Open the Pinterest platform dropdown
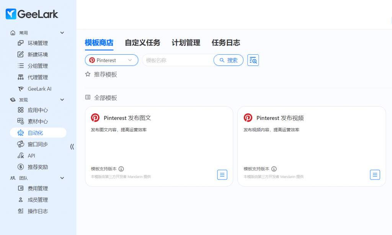The height and width of the screenshot is (235, 392). pos(111,60)
